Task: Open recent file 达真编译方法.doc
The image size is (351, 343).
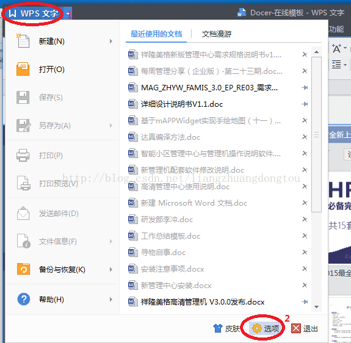Action: pyautogui.click(x=170, y=137)
